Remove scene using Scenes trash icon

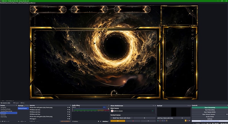coord(3,121)
